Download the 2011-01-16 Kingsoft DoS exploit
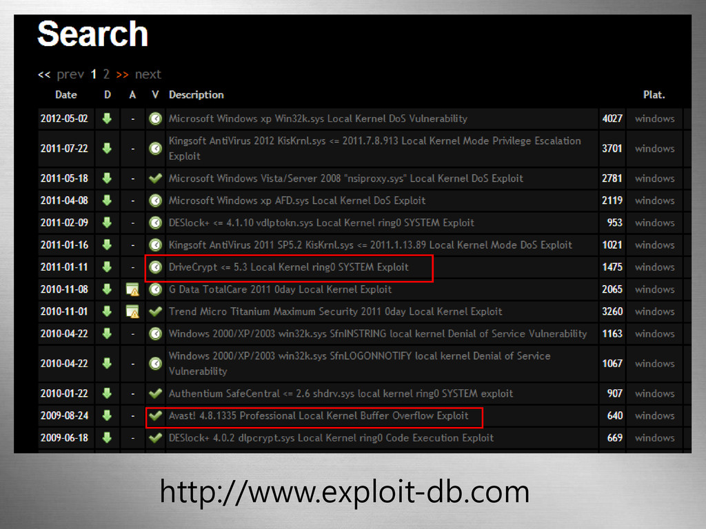 [107, 245]
